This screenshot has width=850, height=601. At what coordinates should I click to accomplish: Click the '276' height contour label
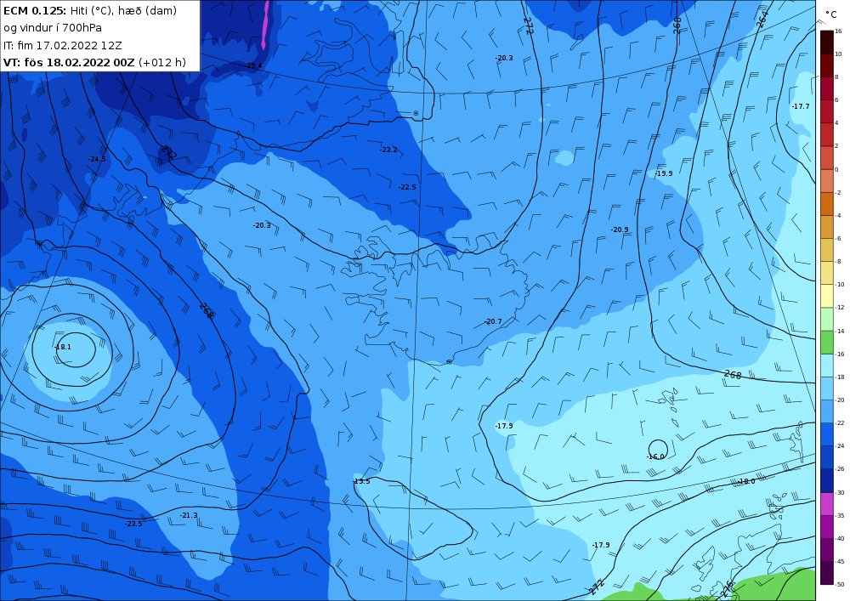[x=727, y=589]
